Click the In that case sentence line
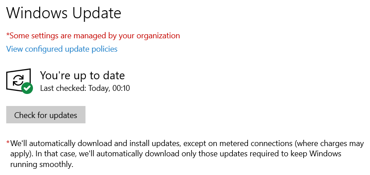 (x=176, y=154)
